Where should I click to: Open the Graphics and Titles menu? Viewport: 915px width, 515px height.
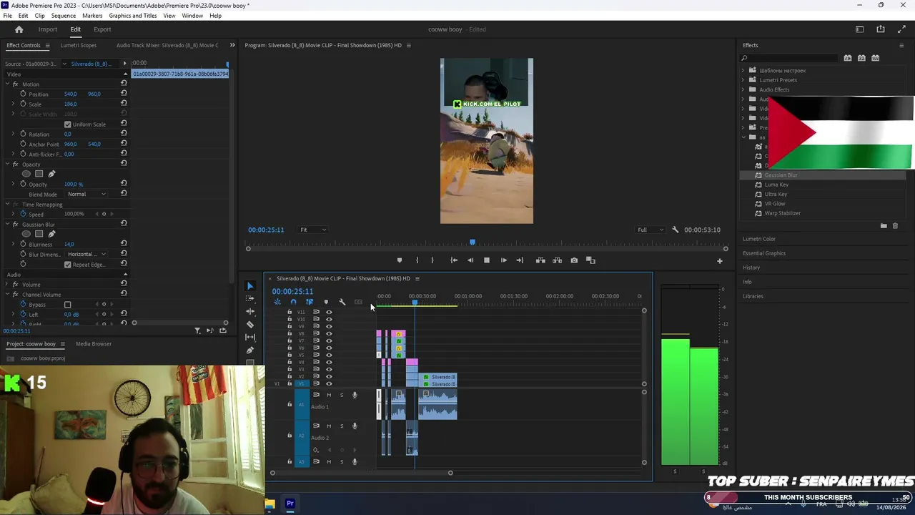tap(133, 16)
